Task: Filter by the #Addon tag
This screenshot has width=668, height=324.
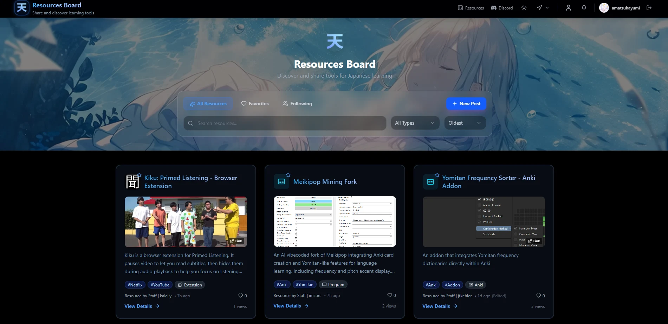Action: 452,285
